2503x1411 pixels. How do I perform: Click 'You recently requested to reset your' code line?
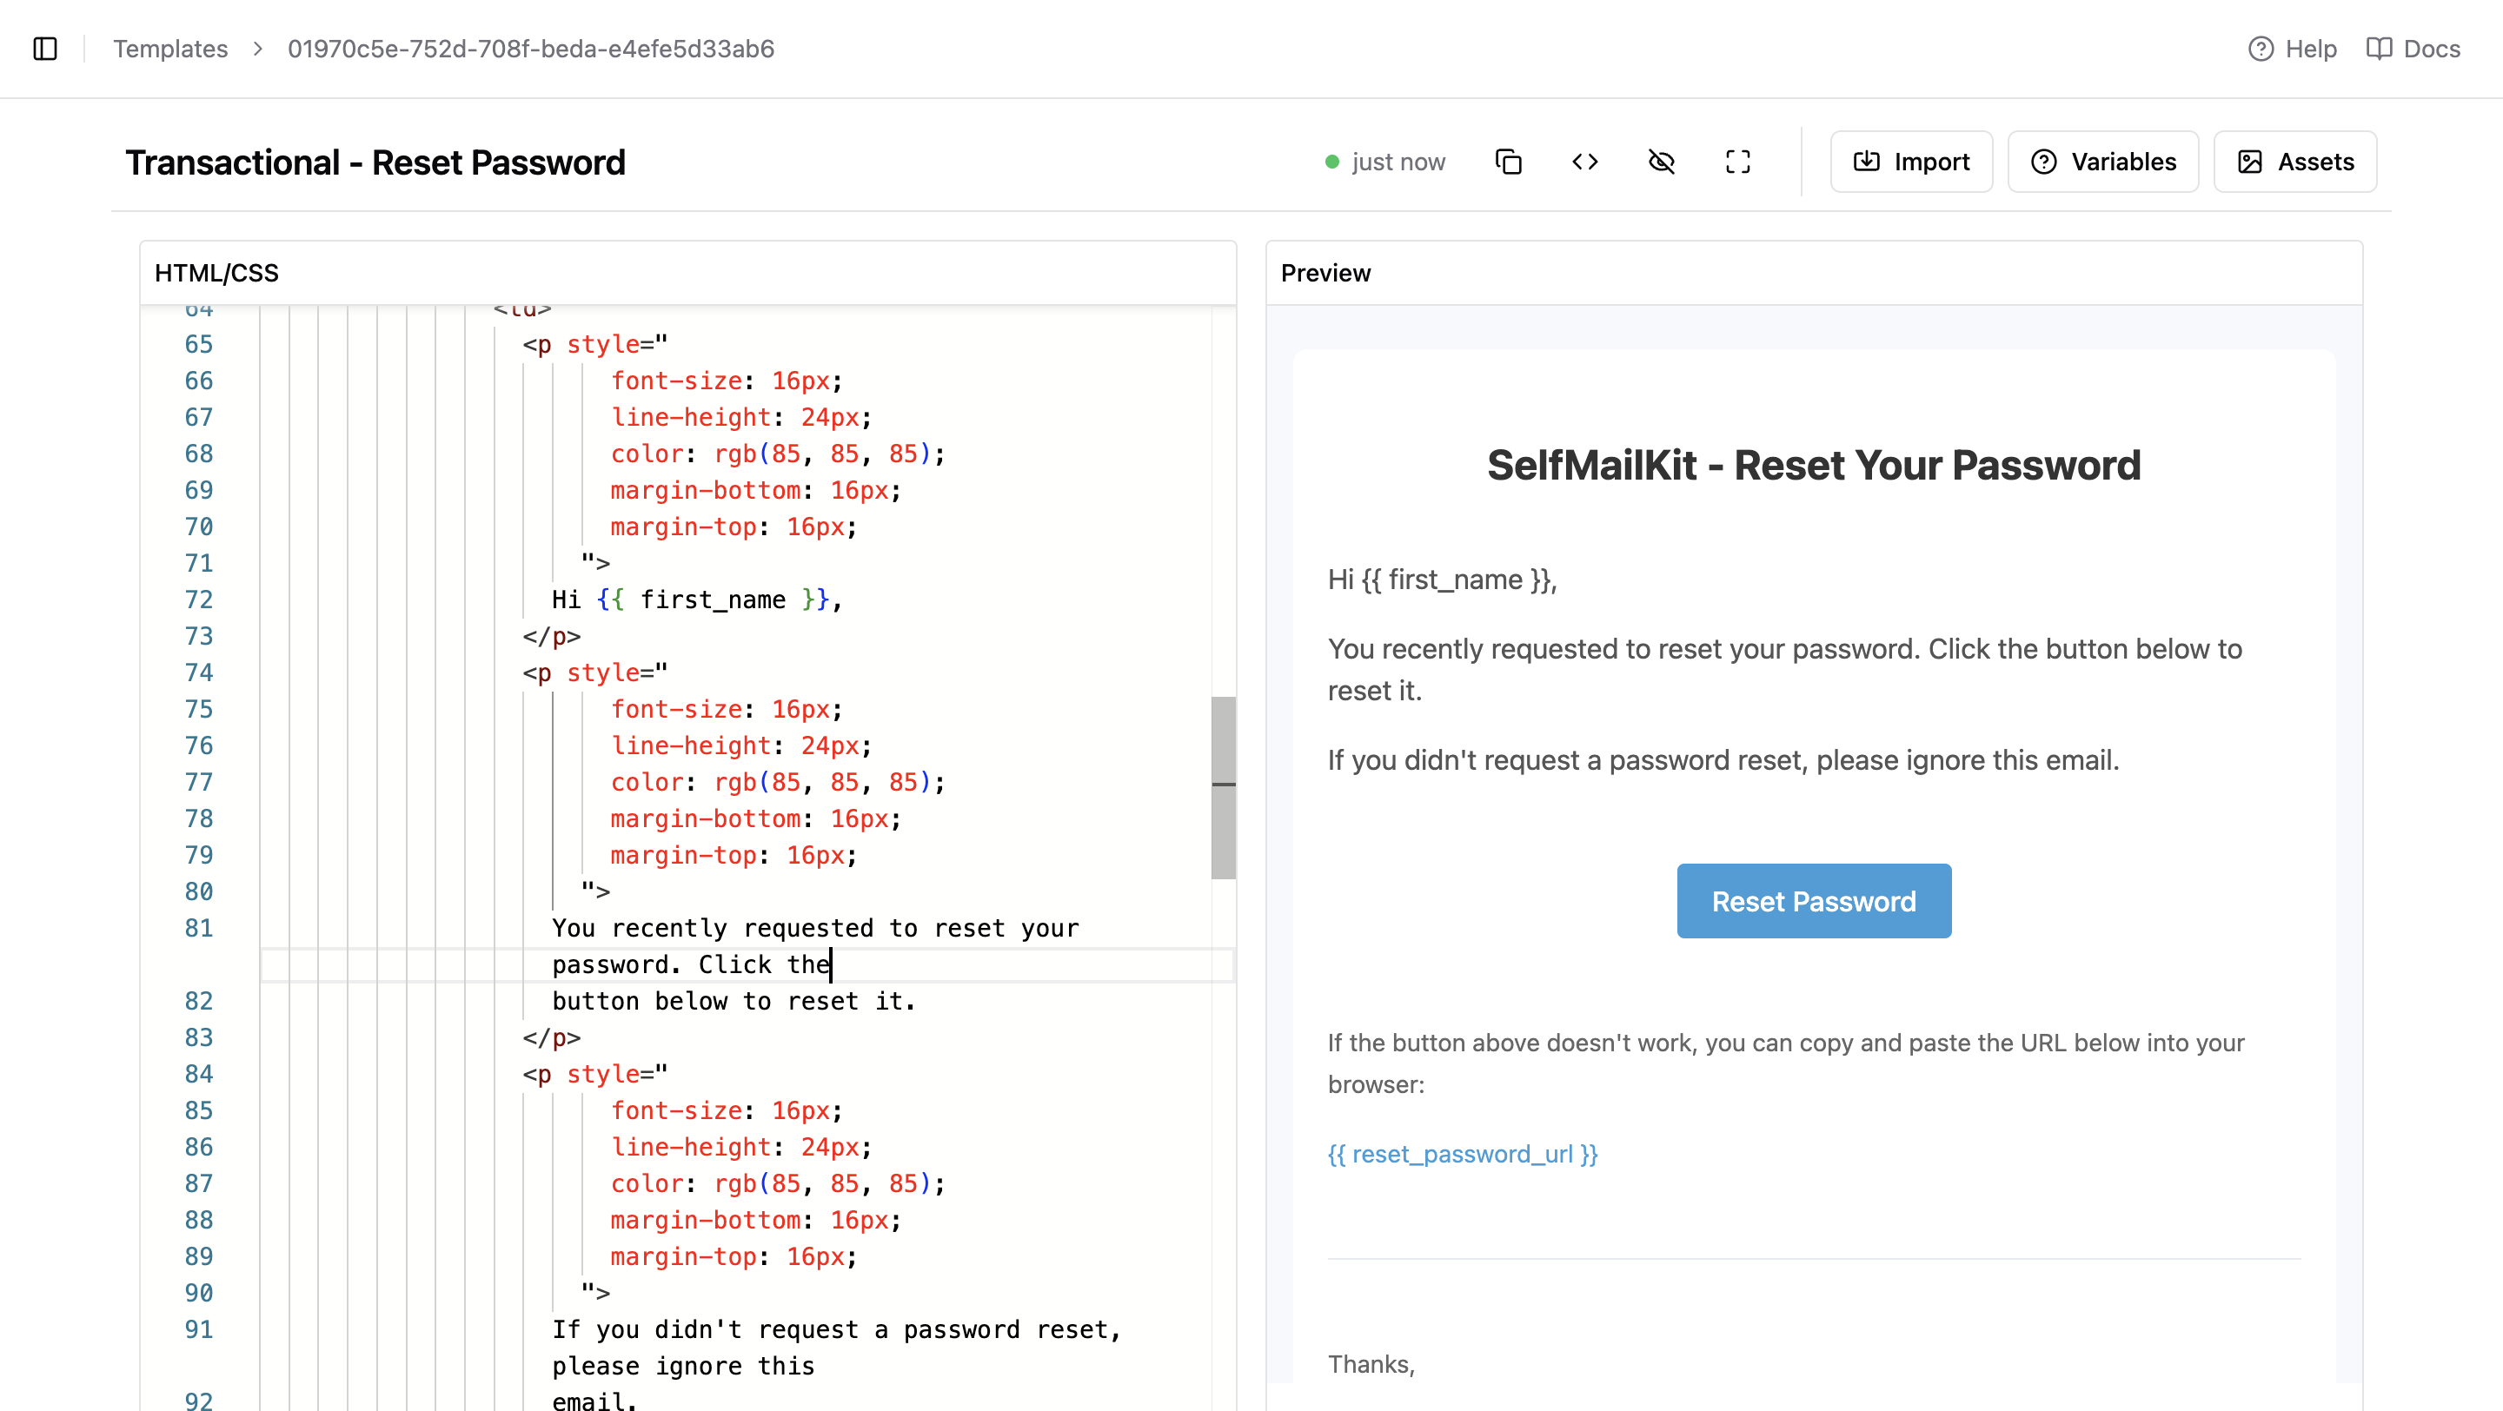coord(815,927)
